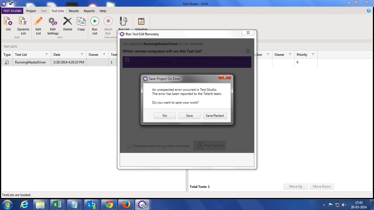The image size is (374, 210).
Task: Open network icon in system tray
Action: click(337, 205)
